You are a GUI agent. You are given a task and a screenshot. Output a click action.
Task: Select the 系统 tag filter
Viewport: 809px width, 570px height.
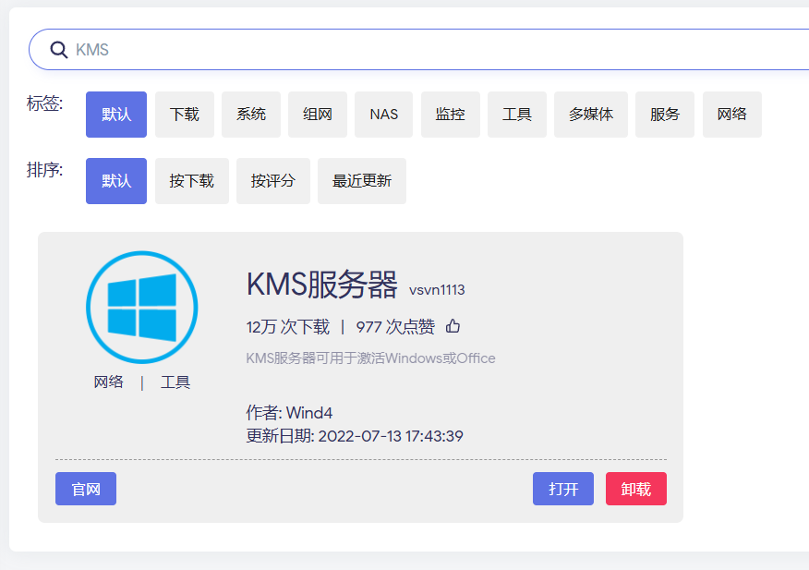(x=251, y=115)
